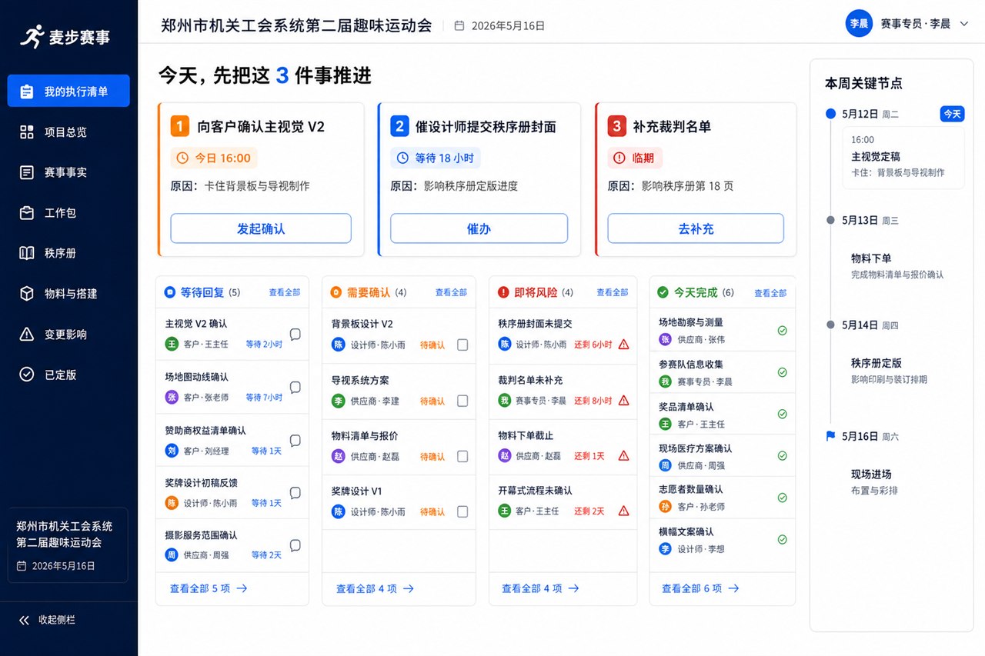
Task: Collapse the sidebar with 收起侧栏
Action: [48, 620]
